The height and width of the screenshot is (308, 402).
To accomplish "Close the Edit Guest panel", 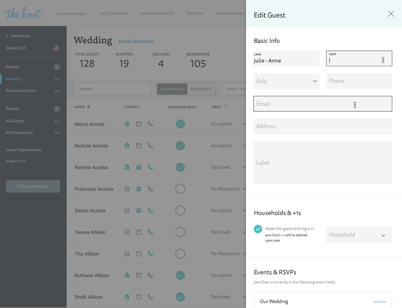I will click(391, 14).
